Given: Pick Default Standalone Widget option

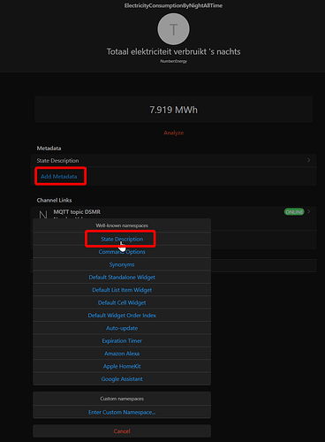Looking at the screenshot, I should 122,277.
